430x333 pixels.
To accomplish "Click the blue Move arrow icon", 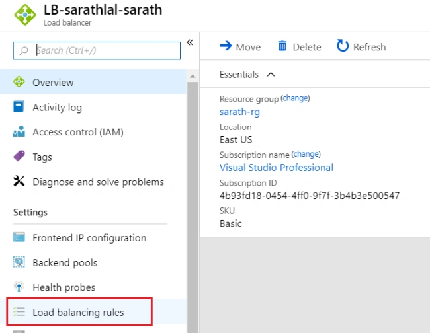I will pos(226,46).
